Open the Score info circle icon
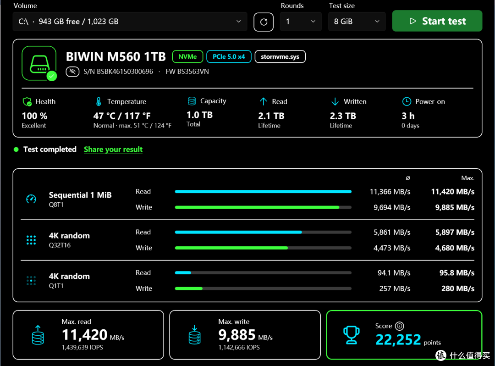This screenshot has height=366, width=495. pyautogui.click(x=399, y=326)
